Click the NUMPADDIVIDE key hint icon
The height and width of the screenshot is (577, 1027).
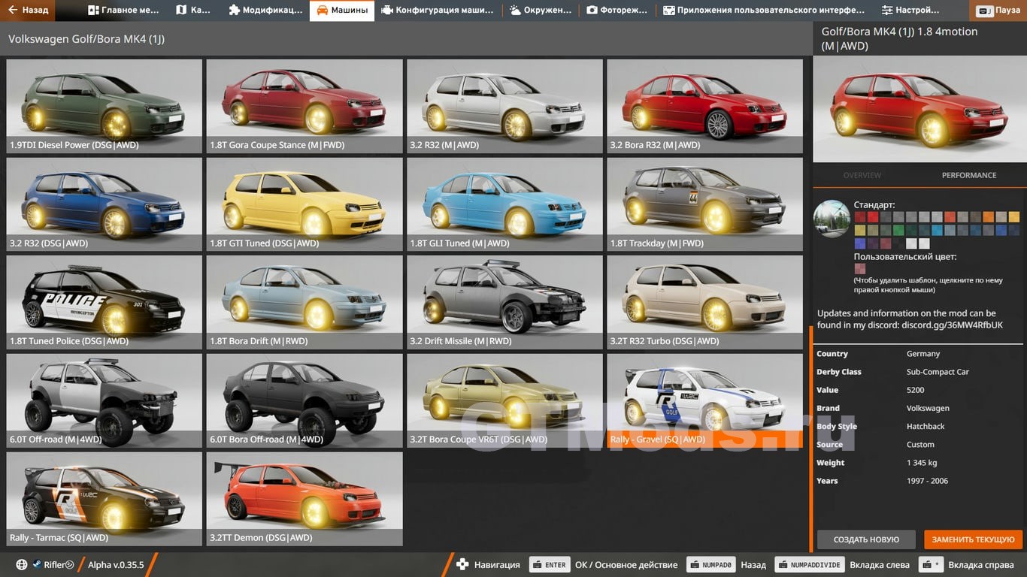pyautogui.click(x=808, y=565)
